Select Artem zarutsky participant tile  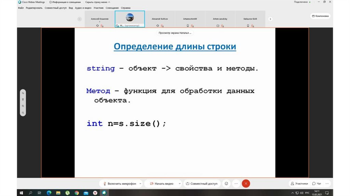coord(220,19)
